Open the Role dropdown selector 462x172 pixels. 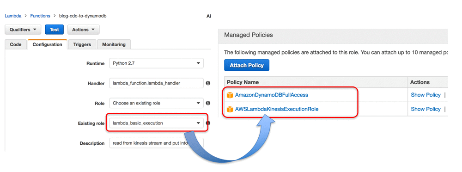[156, 103]
